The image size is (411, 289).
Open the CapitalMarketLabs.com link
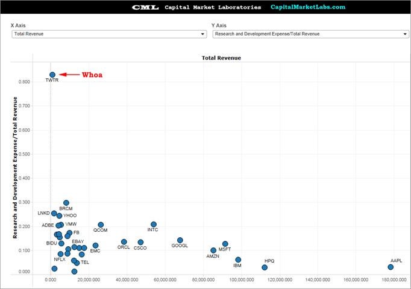pyautogui.click(x=308, y=7)
